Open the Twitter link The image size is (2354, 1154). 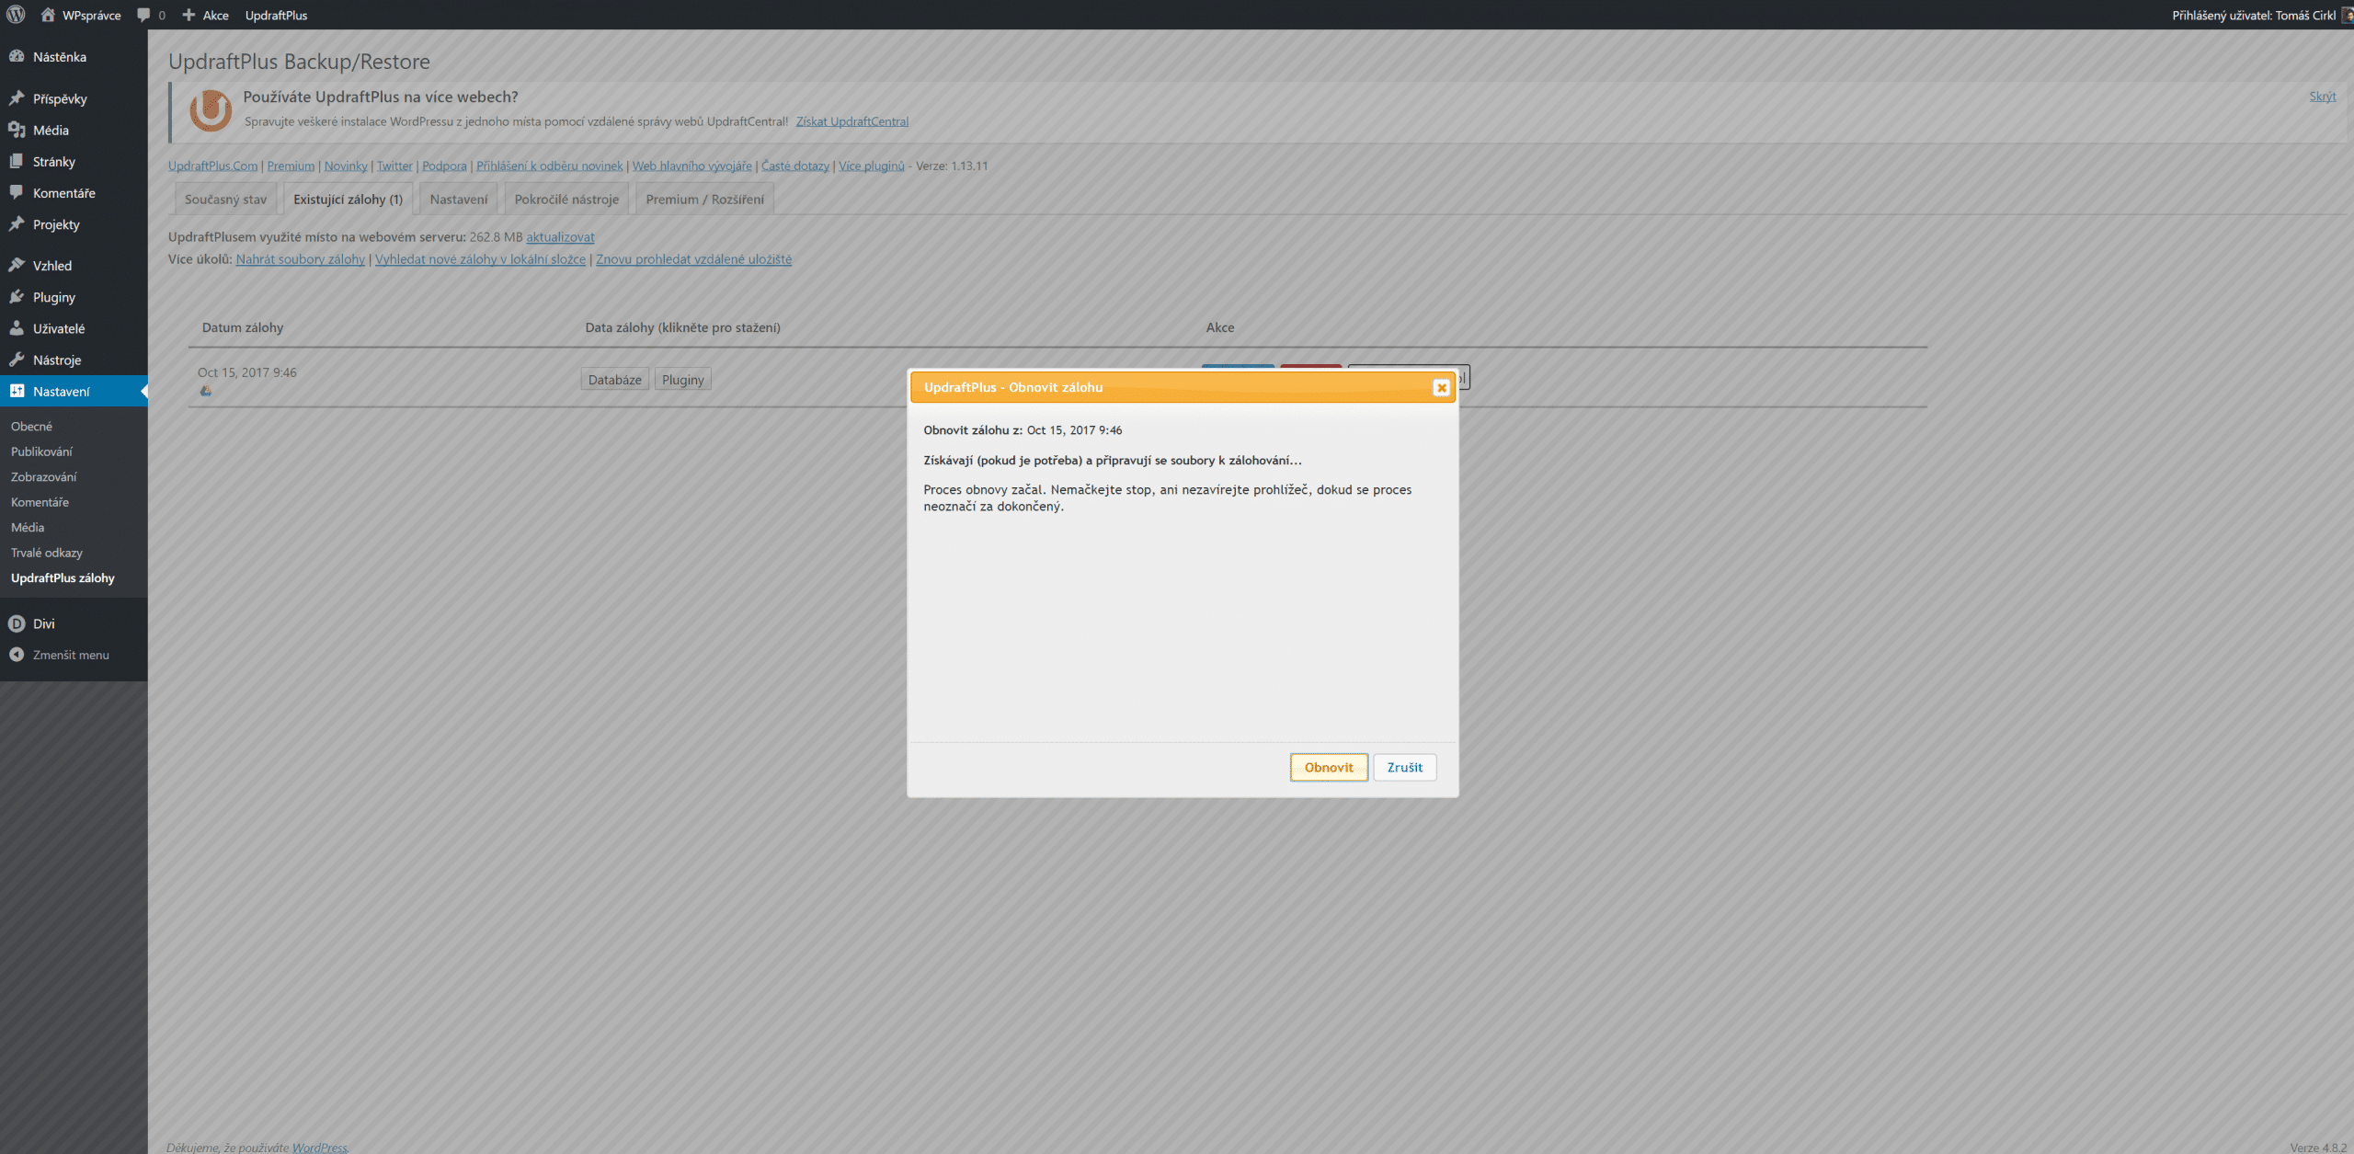tap(394, 166)
